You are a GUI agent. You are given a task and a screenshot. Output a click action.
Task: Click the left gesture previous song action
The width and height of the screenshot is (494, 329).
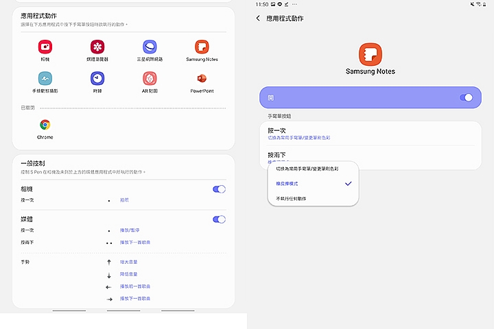[135, 287]
